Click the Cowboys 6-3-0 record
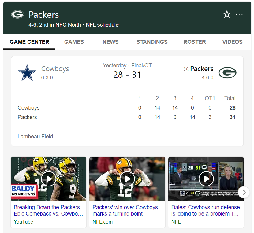254x233 pixels. (x=47, y=77)
